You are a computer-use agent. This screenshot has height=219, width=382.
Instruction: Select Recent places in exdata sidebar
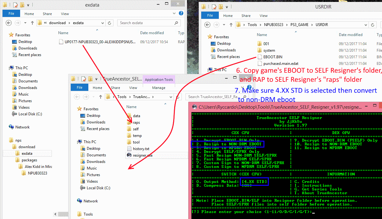(x=30, y=55)
